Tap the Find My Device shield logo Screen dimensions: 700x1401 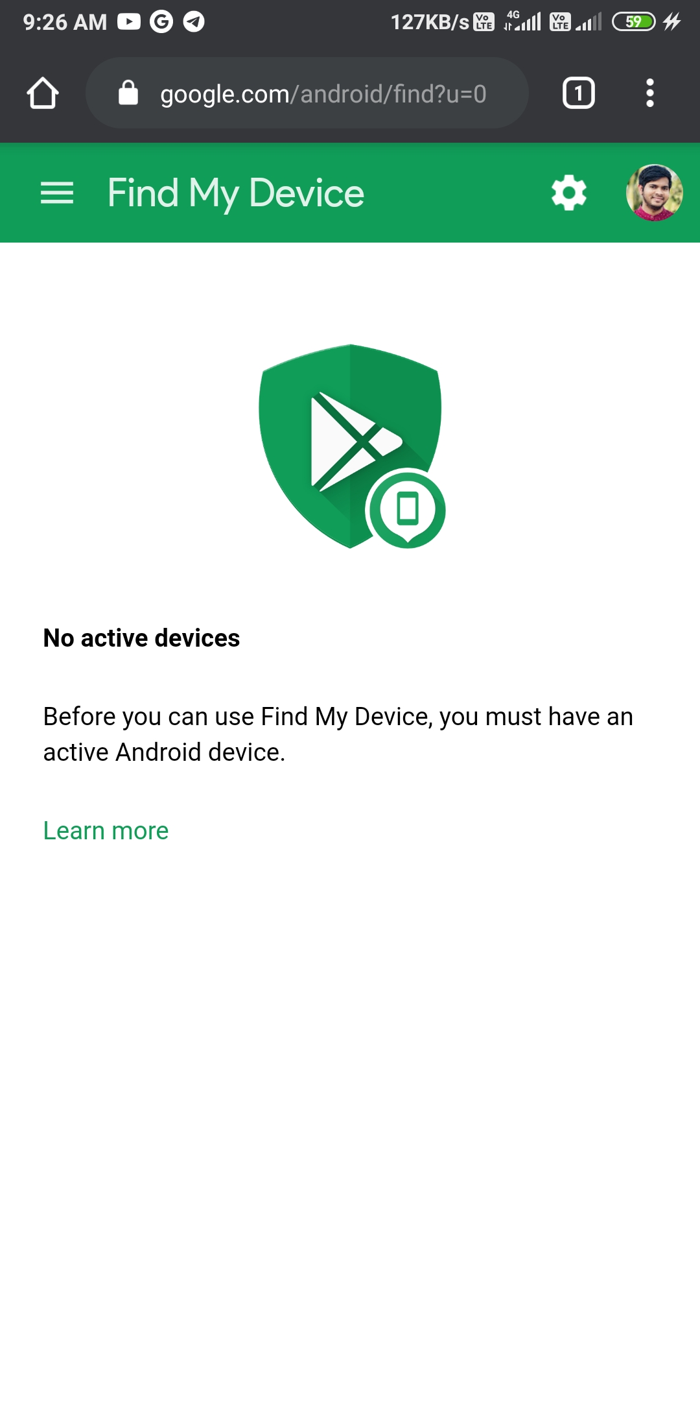(350, 446)
